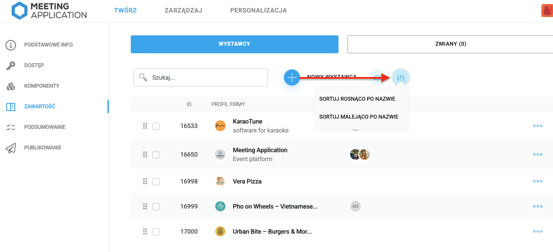Viewport: 553px width, 252px height.
Task: Open three-dot menu for KaraoTune
Action: (x=538, y=126)
